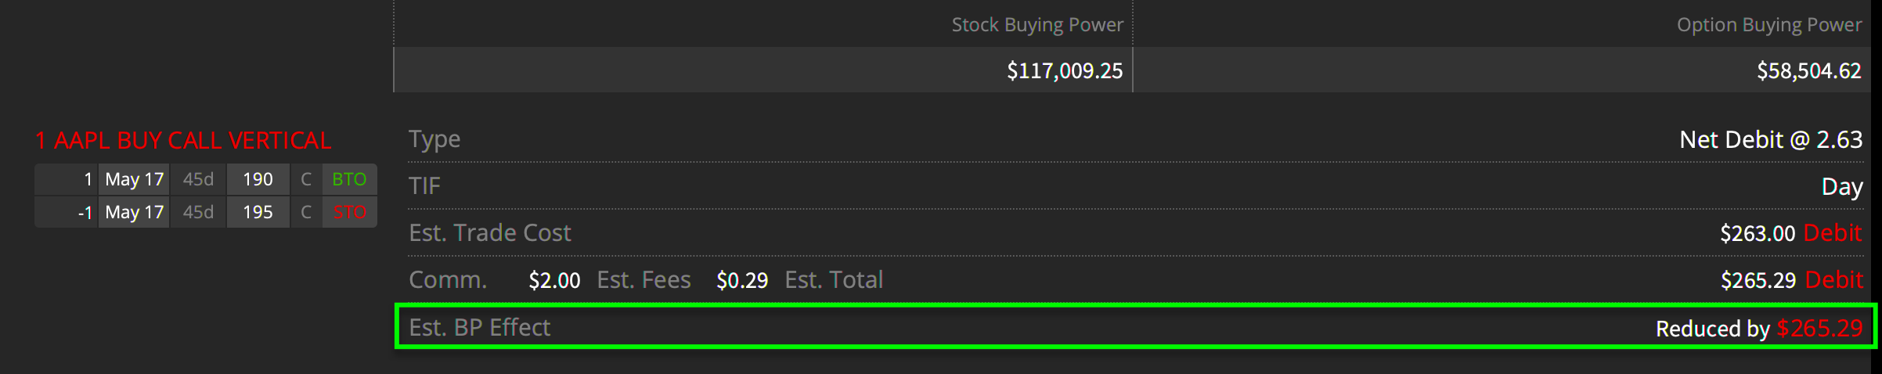Click the May 17 expiration of the first leg

click(134, 179)
